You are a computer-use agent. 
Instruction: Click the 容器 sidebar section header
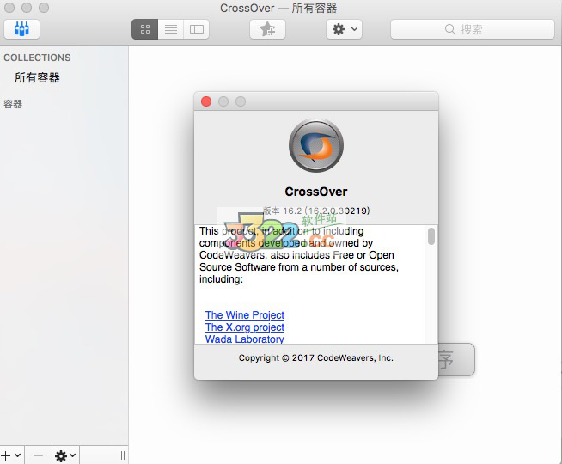[x=13, y=104]
